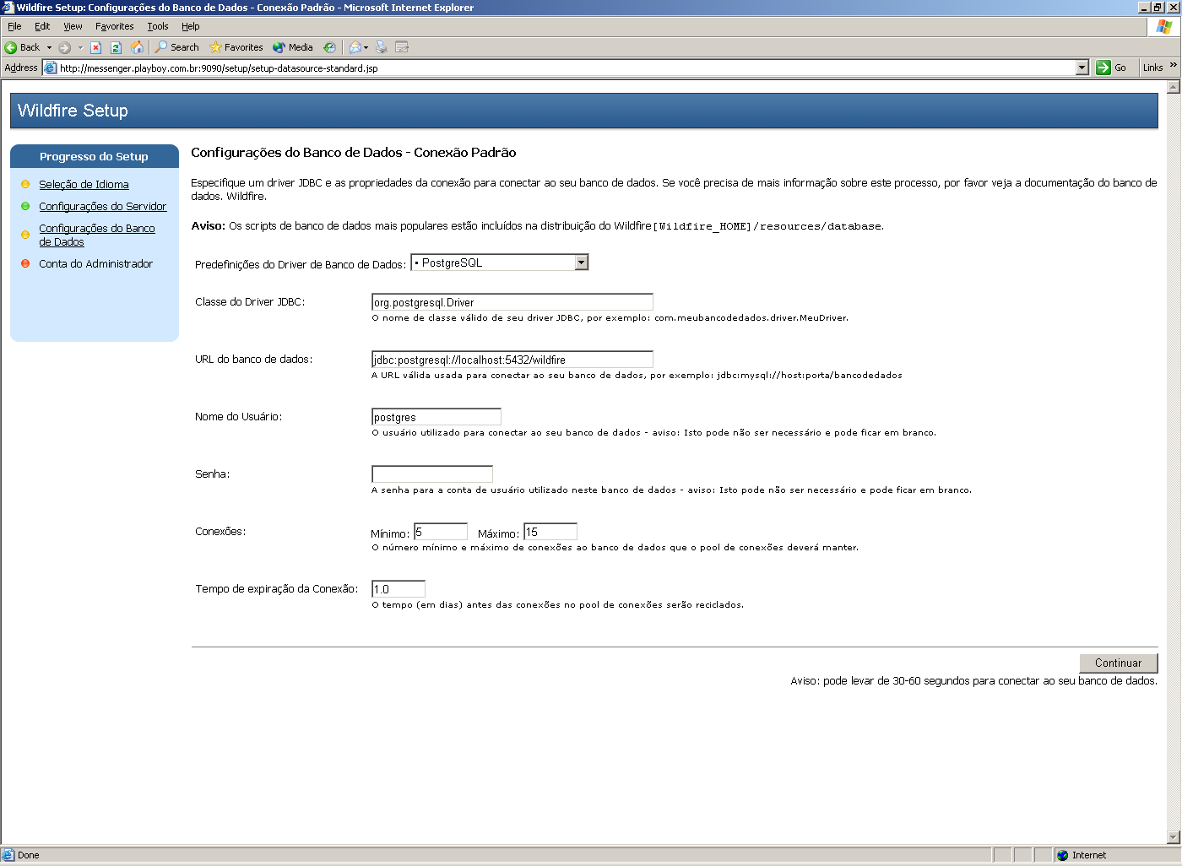Click the Print toolbar icon
The width and height of the screenshot is (1182, 866).
point(381,47)
